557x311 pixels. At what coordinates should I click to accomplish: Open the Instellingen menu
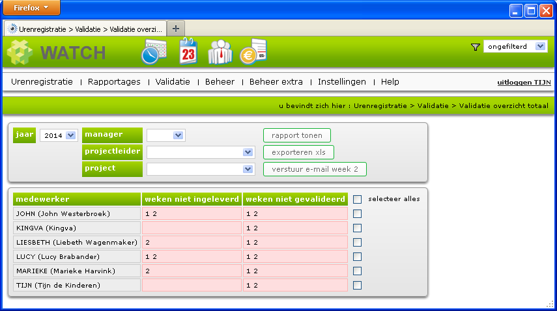pos(342,82)
